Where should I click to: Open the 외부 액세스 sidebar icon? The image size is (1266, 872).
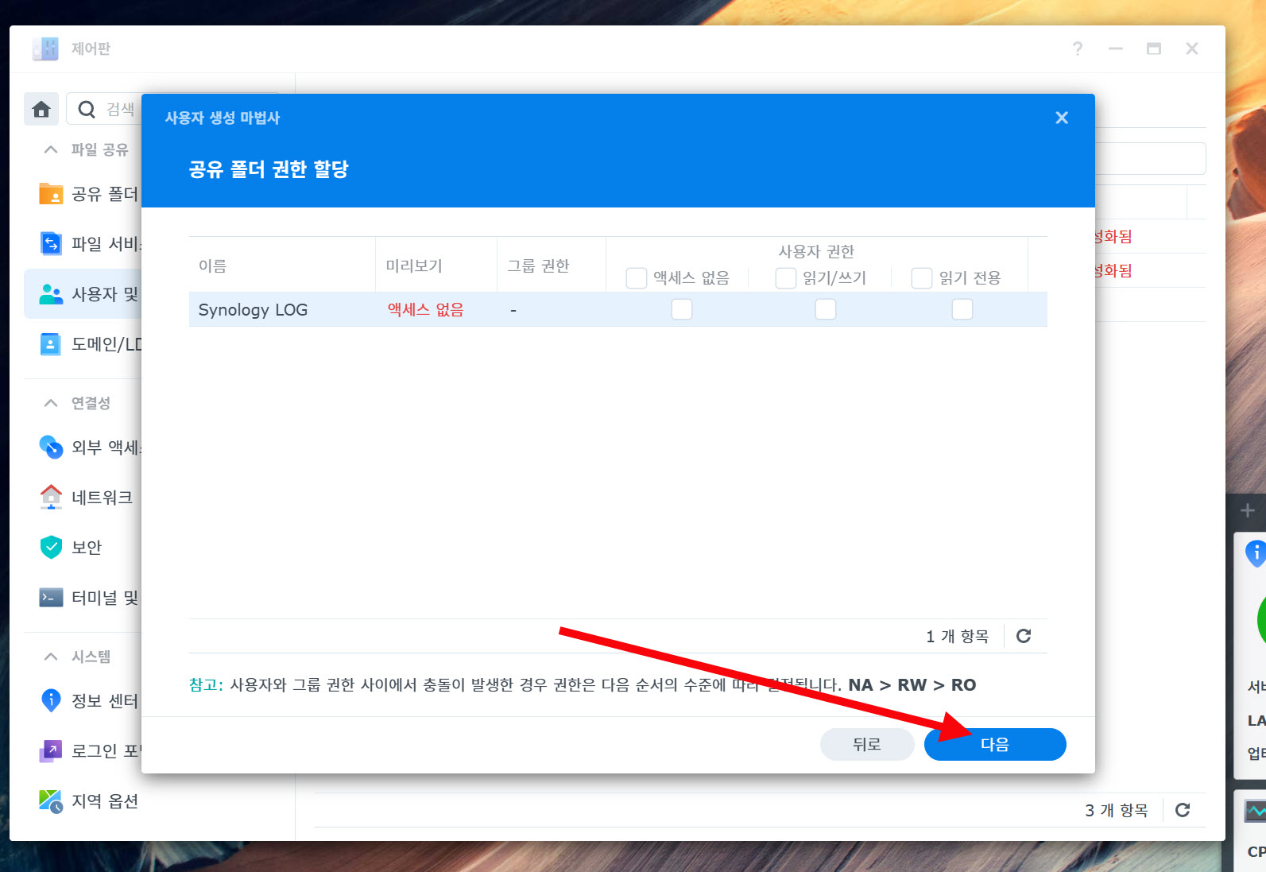click(x=51, y=447)
